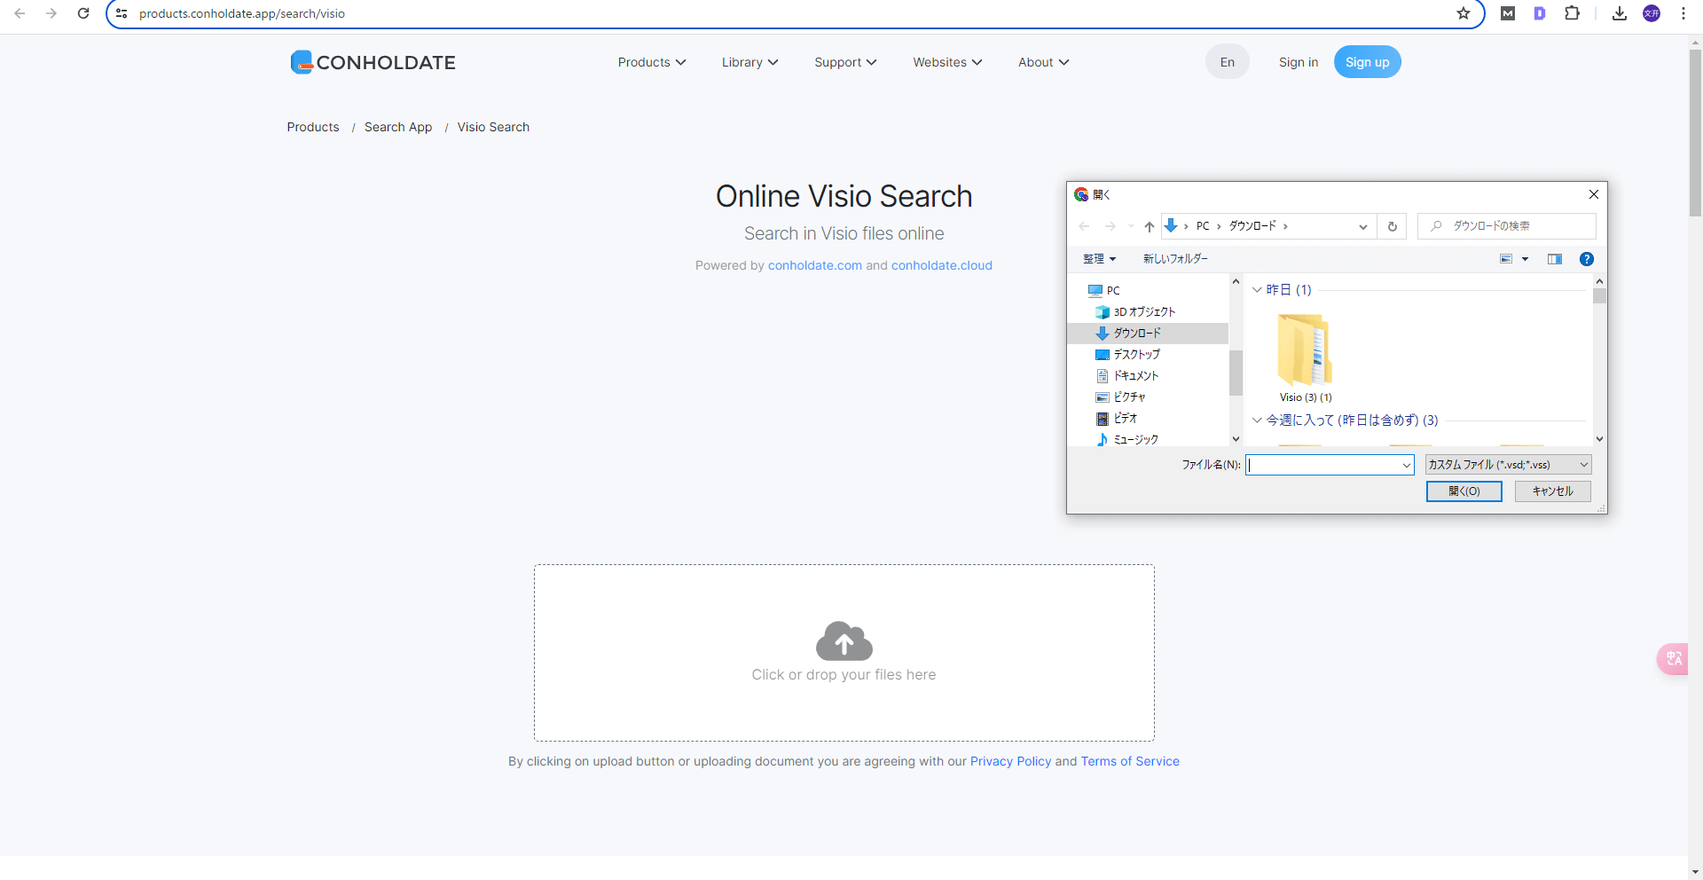Click the Conholdate logo
The height and width of the screenshot is (880, 1703).
(x=373, y=62)
